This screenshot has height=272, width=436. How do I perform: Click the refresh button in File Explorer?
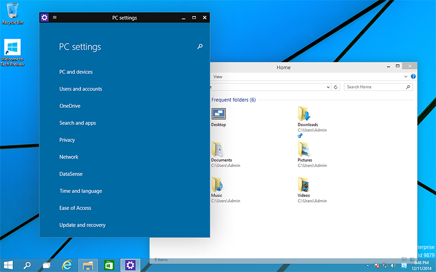tap(336, 87)
